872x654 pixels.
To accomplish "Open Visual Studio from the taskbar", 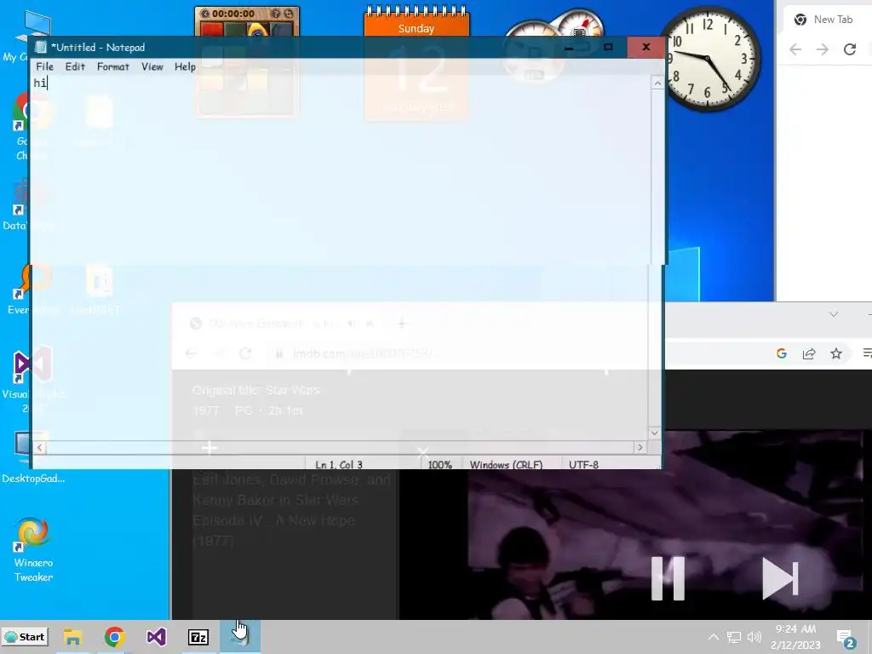I will [157, 637].
